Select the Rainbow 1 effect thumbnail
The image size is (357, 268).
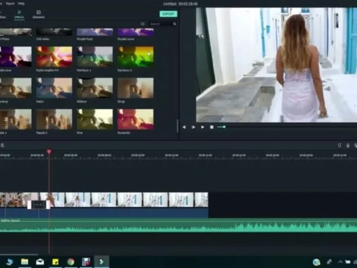click(x=95, y=57)
